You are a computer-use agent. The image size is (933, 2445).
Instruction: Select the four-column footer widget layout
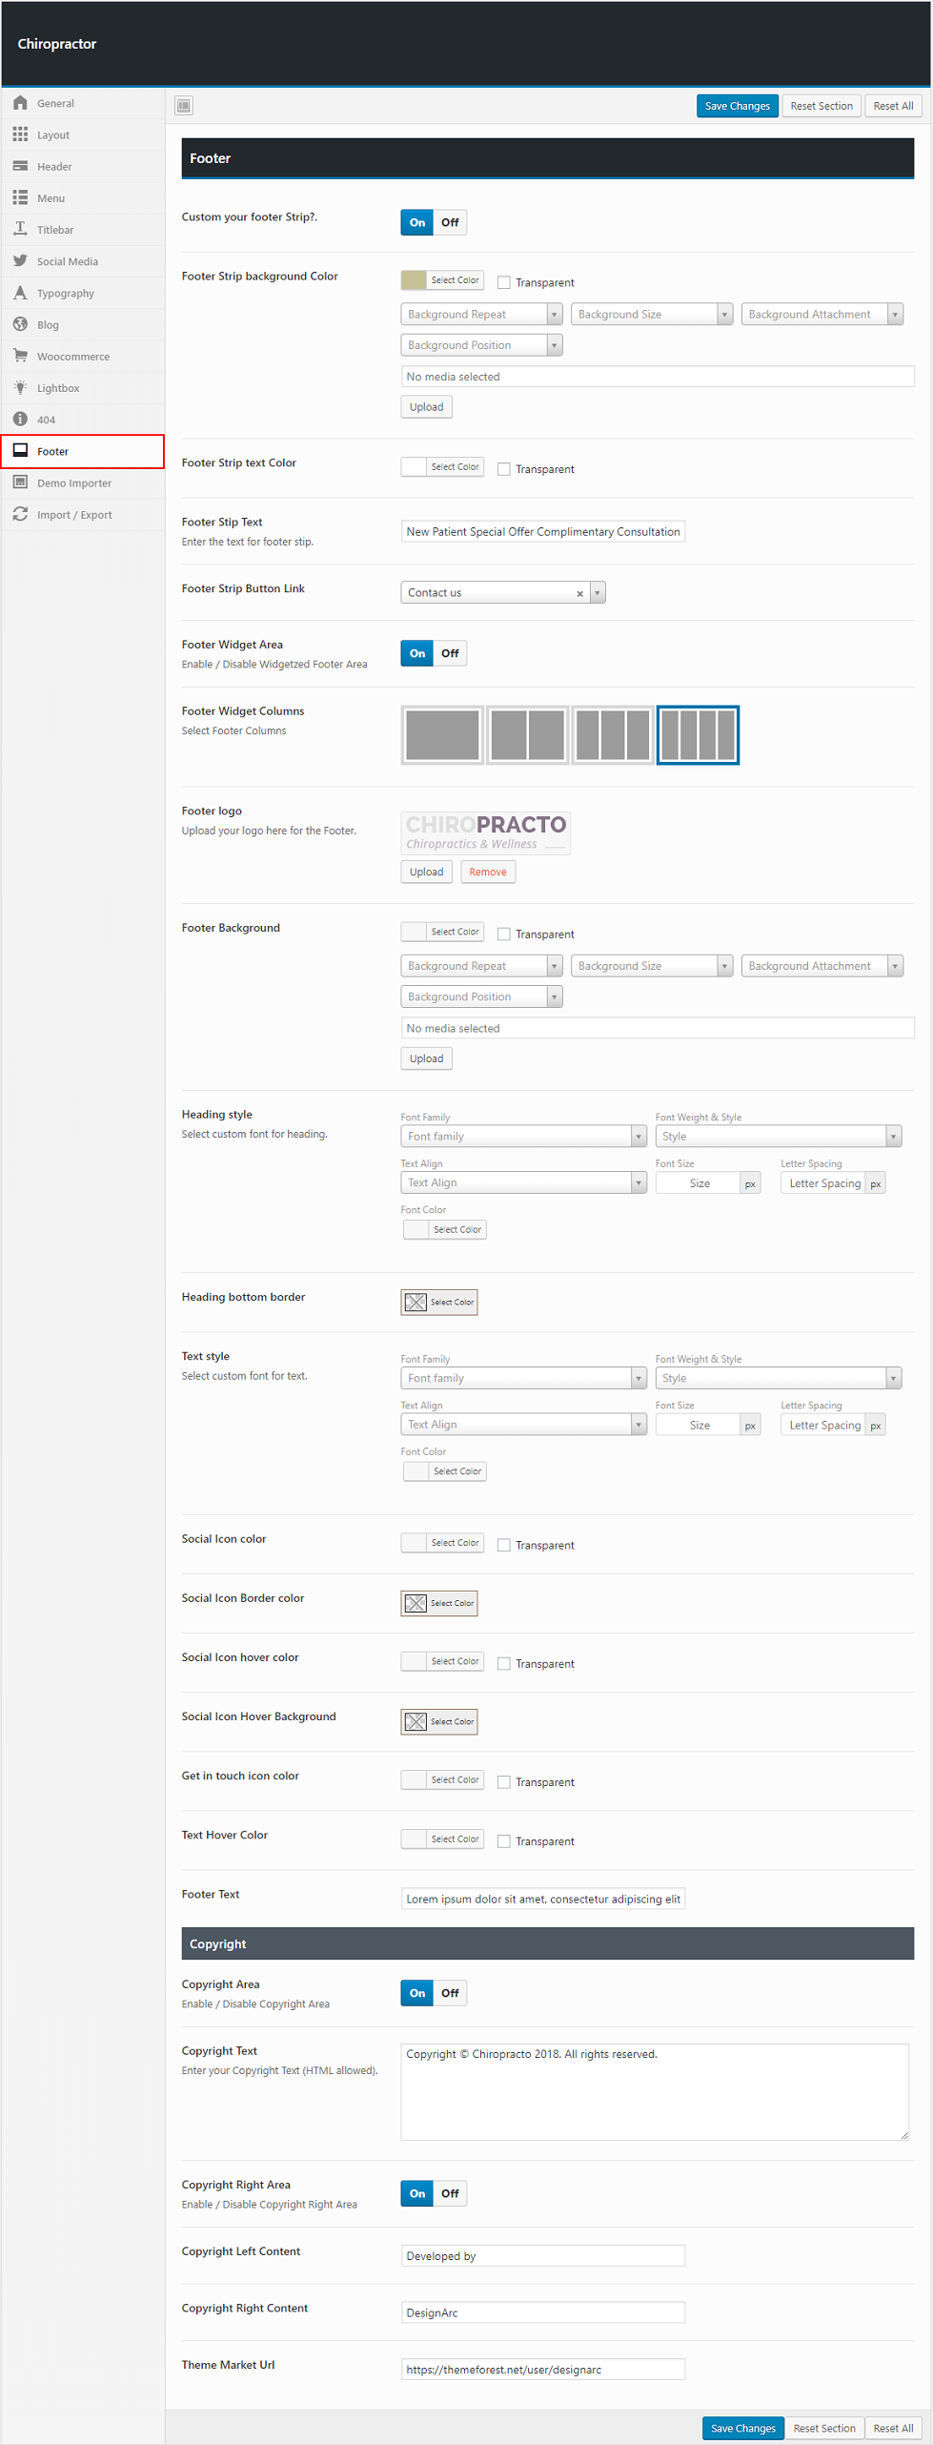(698, 735)
